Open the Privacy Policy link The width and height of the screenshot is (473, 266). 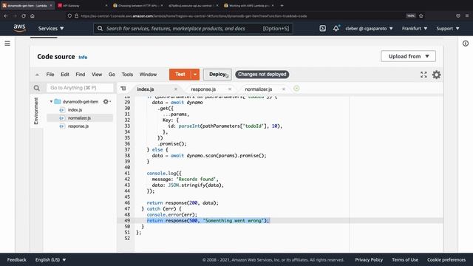(369, 259)
